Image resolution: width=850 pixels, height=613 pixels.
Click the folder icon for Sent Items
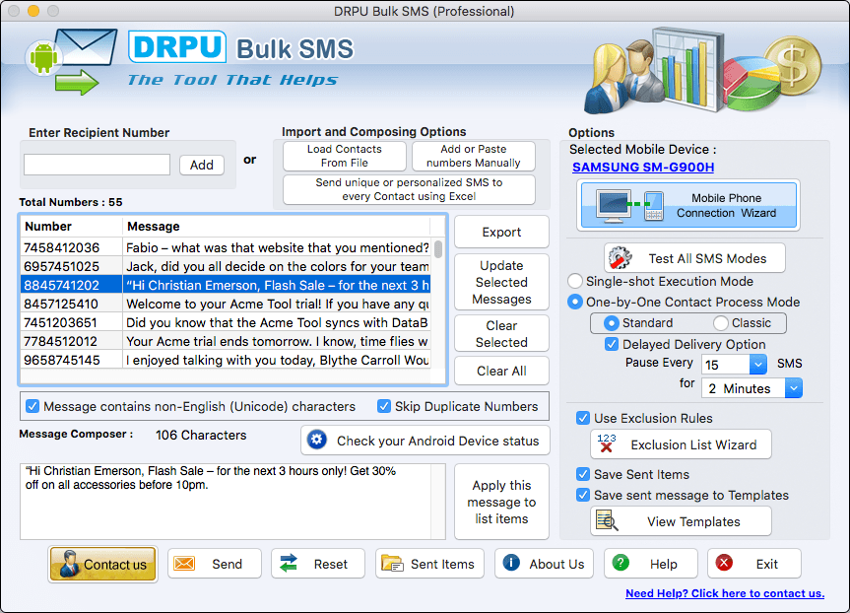click(x=392, y=563)
